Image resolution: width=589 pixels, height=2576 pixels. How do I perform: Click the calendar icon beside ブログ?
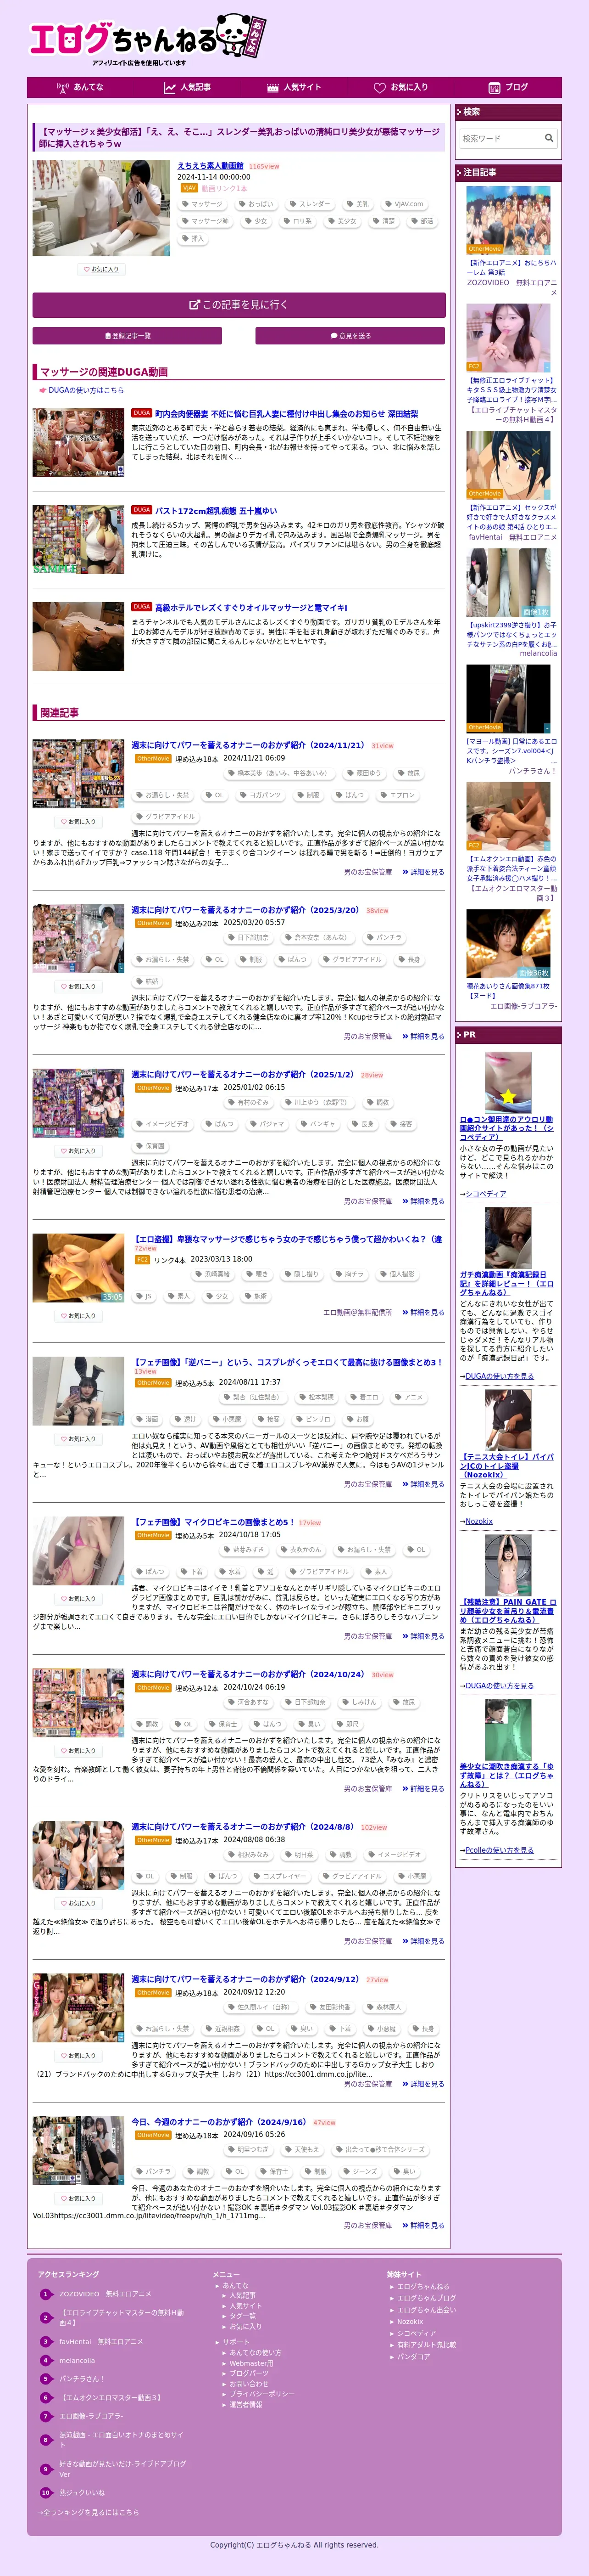coord(493,88)
